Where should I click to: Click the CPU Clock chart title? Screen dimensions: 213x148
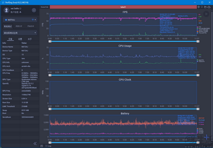[x=125, y=80]
